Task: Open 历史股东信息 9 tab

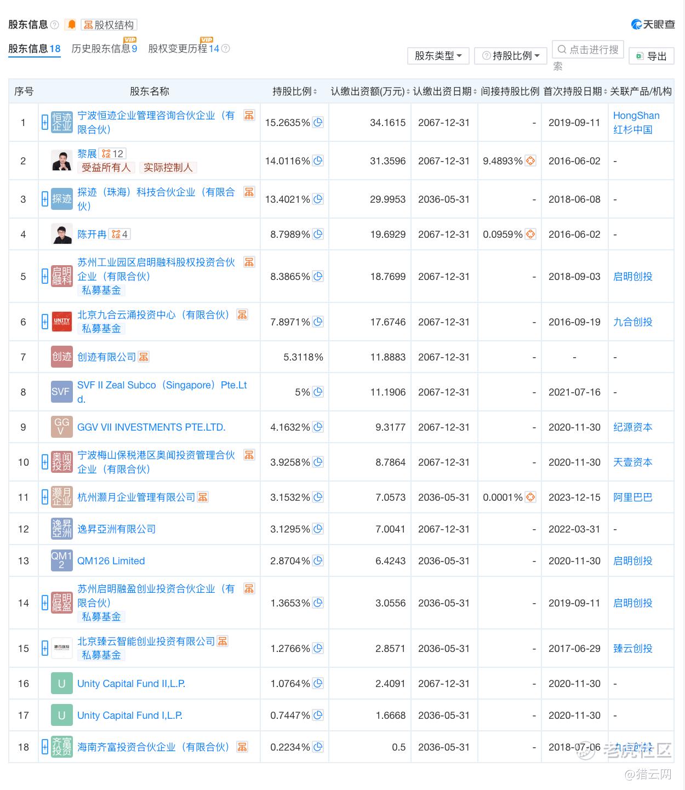Action: [104, 49]
